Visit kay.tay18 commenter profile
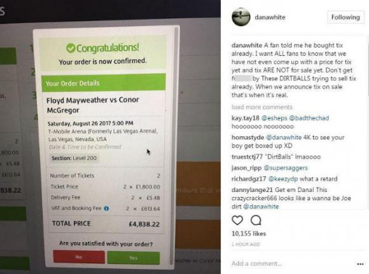 [x=246, y=118]
